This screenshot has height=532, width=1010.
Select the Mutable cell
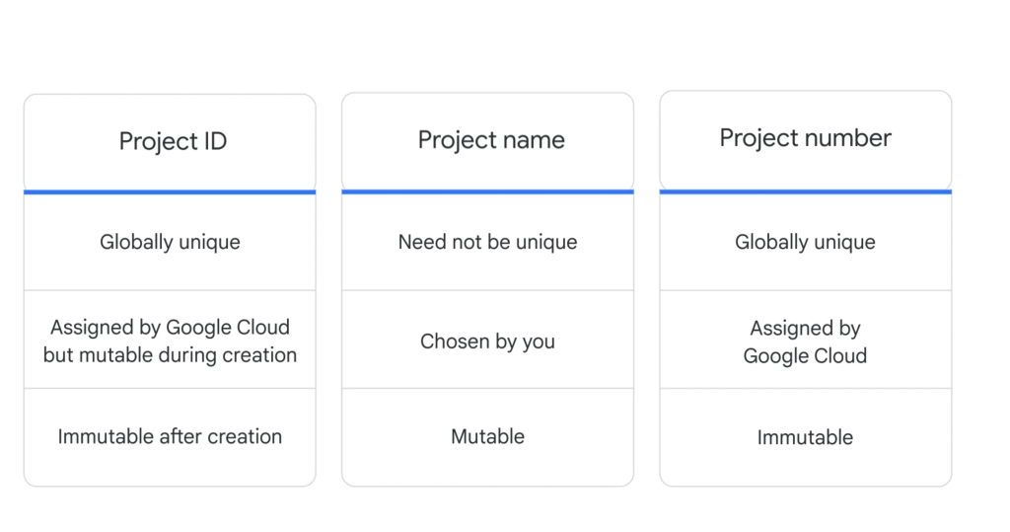[x=487, y=437]
